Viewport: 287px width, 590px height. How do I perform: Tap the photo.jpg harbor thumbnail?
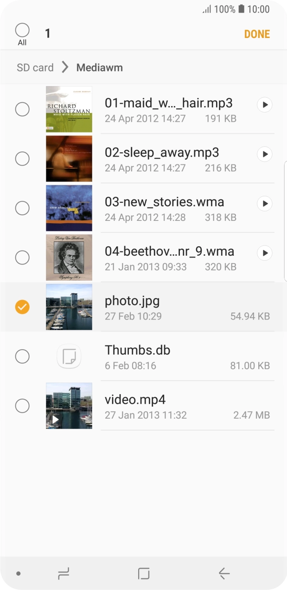click(x=69, y=307)
